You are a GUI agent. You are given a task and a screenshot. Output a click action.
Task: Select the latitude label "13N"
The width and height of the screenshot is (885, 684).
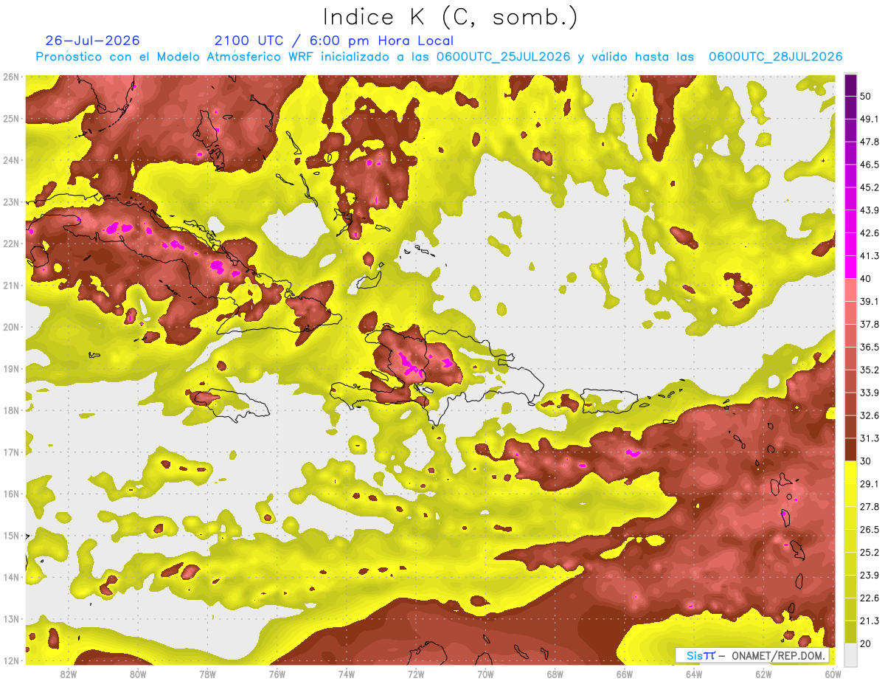[x=11, y=619]
